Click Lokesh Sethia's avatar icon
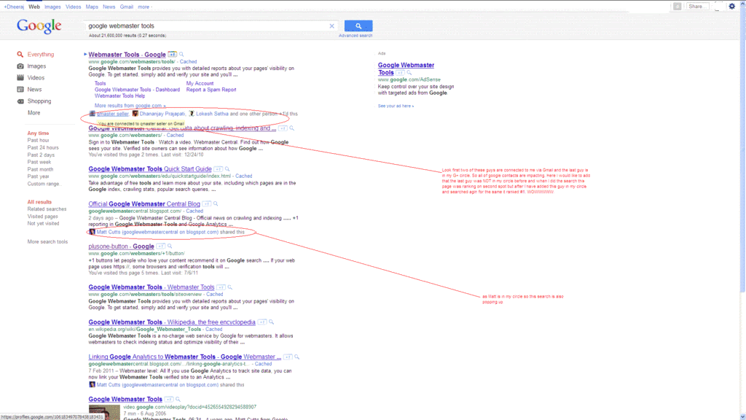The height and width of the screenshot is (420, 746). click(192, 113)
